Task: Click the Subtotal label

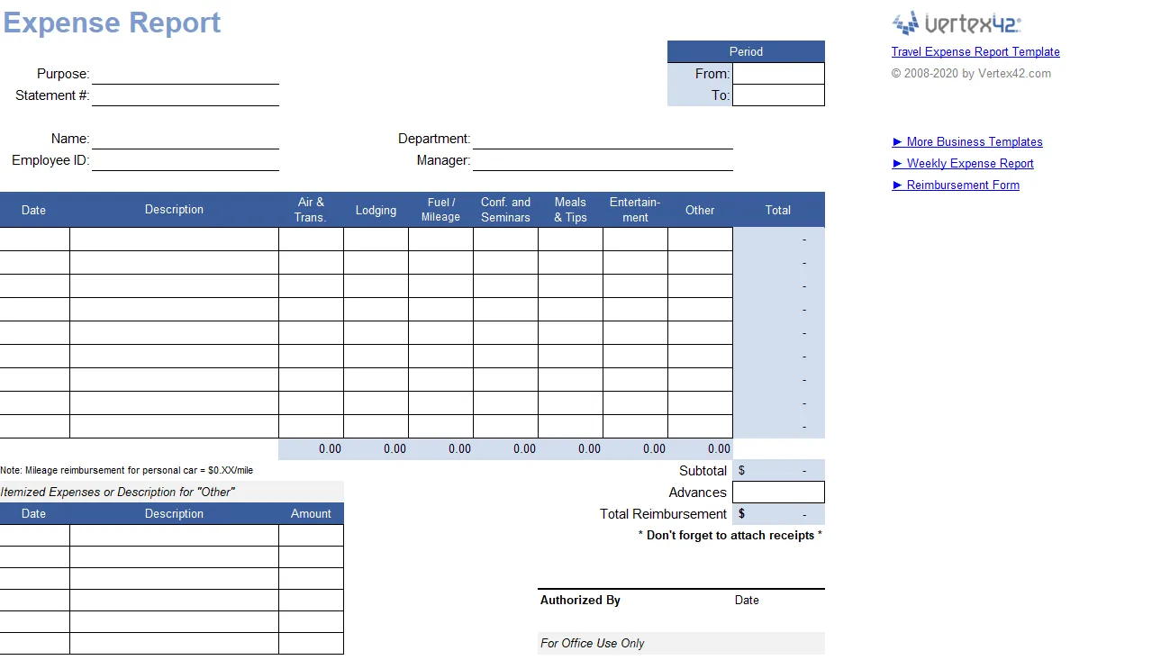Action: coord(703,471)
